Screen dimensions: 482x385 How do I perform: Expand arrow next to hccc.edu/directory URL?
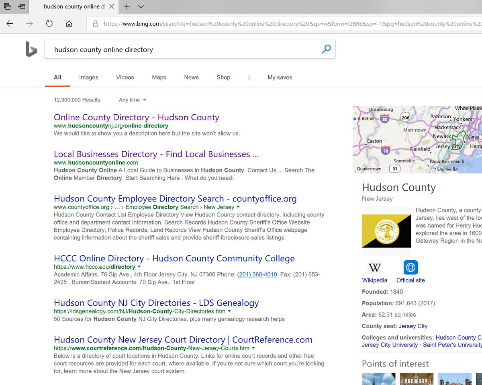point(139,267)
